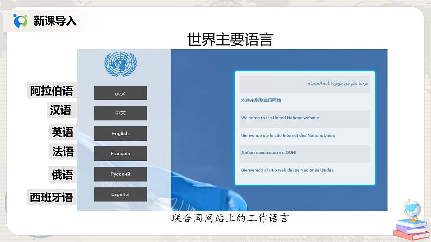Click the 英语 label
This screenshot has height=242, width=431.
[62, 132]
